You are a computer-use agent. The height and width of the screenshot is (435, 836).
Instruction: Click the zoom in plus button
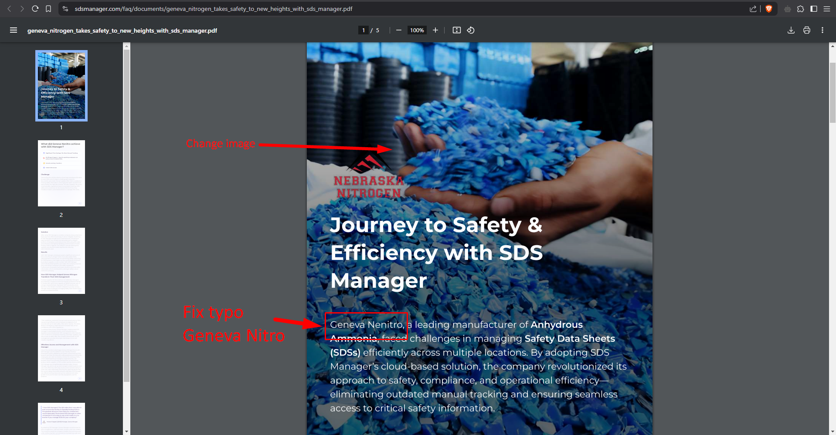point(435,30)
